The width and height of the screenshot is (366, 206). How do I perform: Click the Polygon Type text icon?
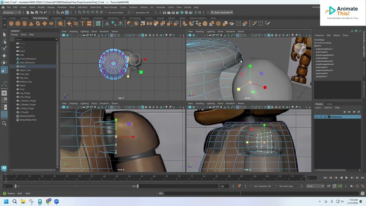(83, 23)
